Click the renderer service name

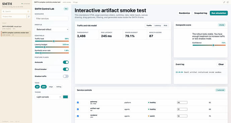(94, 115)
